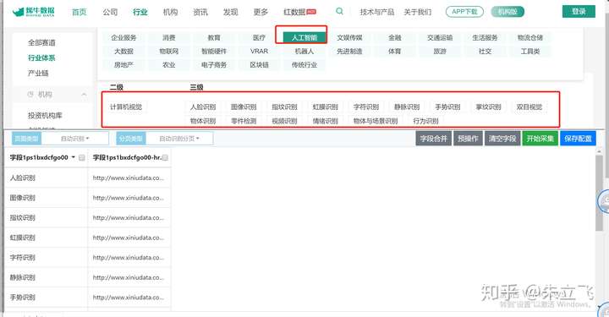Open the 自动识别 page type dropdown
The height and width of the screenshot is (317, 609).
75,139
